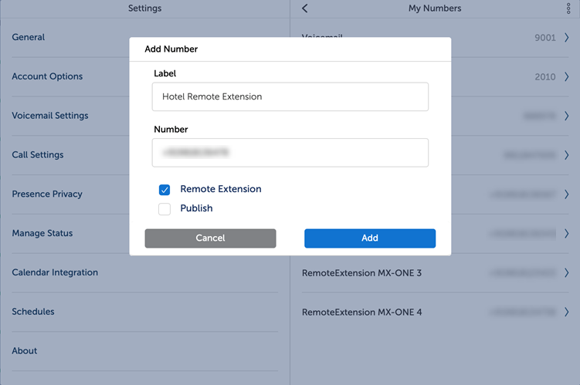Expand the RemoteExtension MX-ONE 3 chevron

pyautogui.click(x=566, y=273)
